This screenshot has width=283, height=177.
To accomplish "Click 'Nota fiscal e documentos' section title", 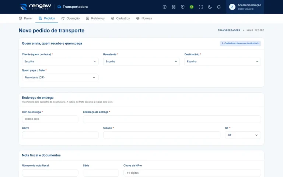I will 41,155.
